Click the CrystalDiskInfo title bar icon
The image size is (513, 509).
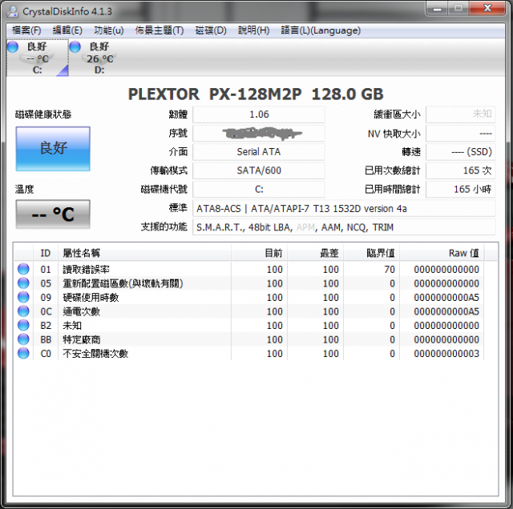[13, 11]
